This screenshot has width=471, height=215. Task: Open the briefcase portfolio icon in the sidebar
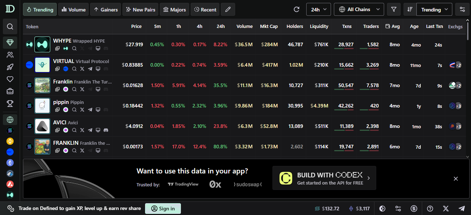(x=10, y=91)
